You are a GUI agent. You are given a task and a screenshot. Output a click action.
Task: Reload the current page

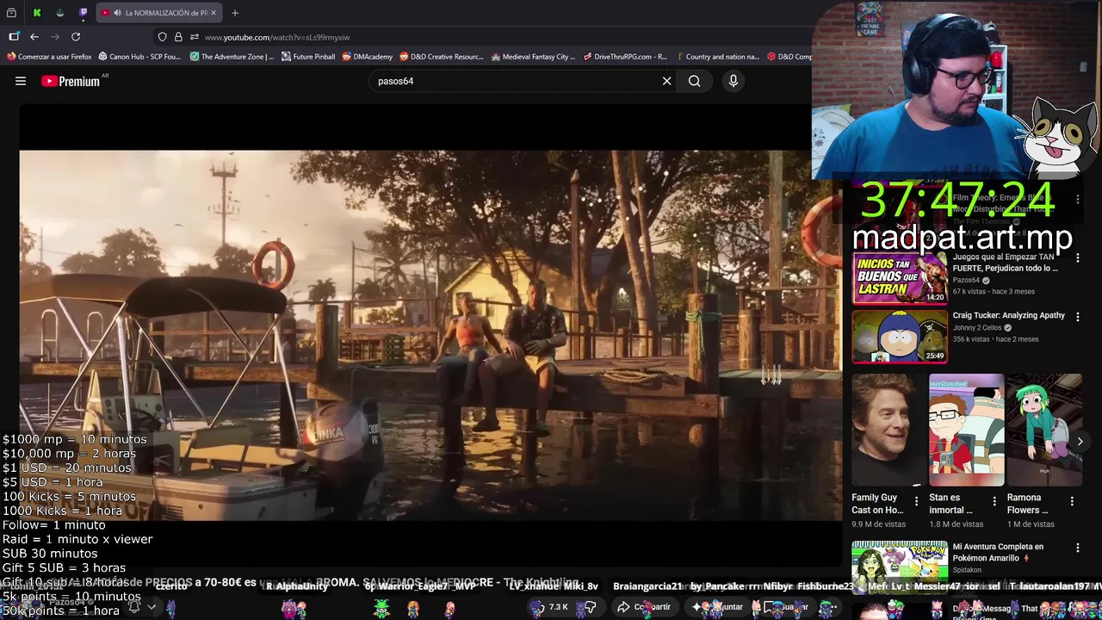[x=76, y=37]
